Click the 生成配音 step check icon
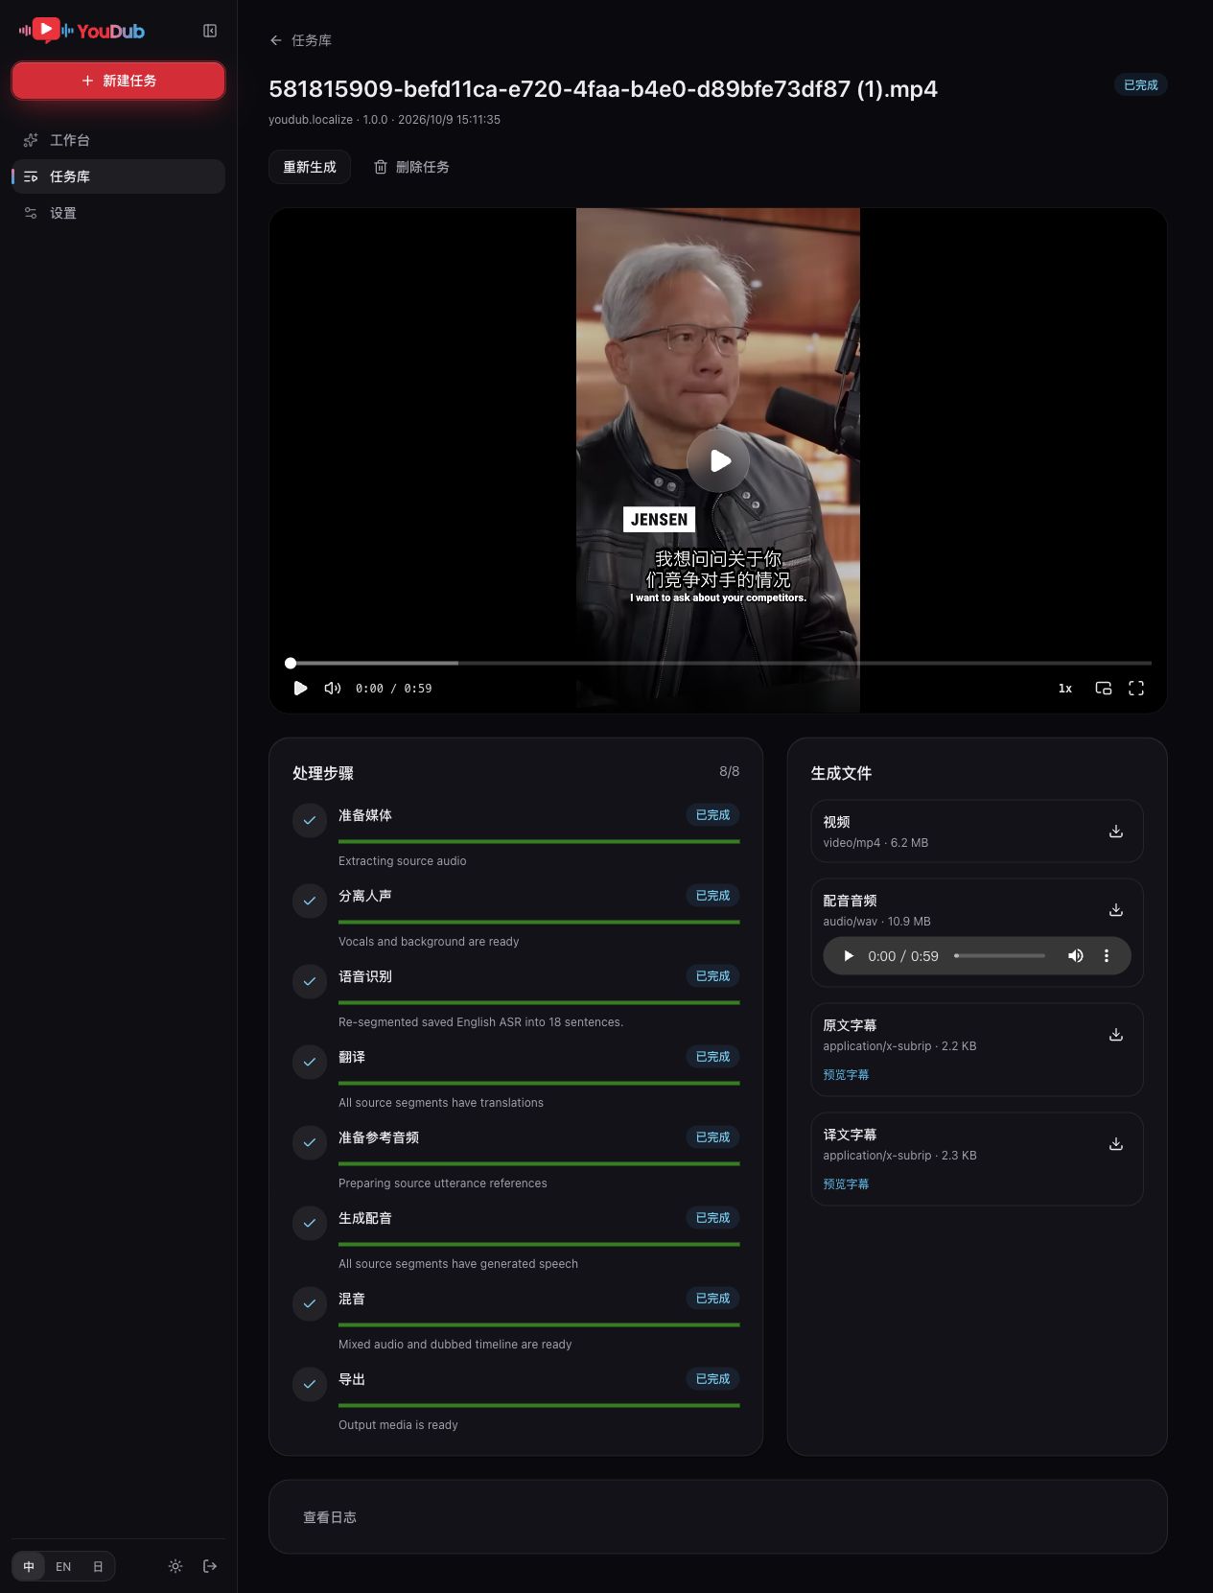 point(310,1223)
